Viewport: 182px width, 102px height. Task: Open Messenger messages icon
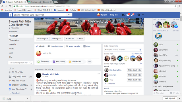[x=128, y=15]
